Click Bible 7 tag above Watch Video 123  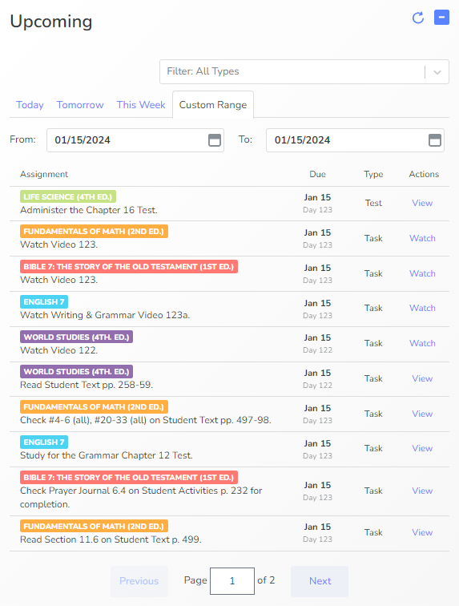(x=129, y=267)
